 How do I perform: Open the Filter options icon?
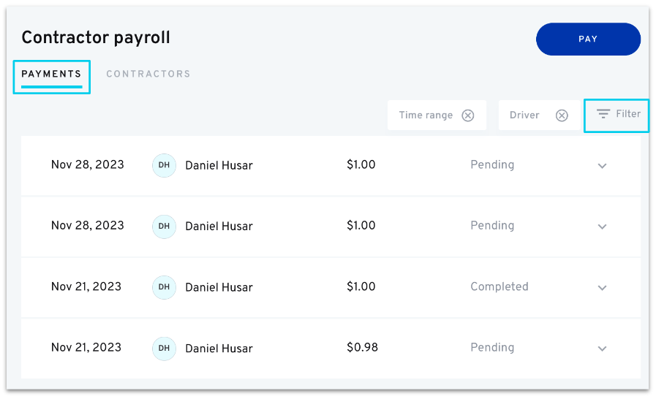point(603,115)
